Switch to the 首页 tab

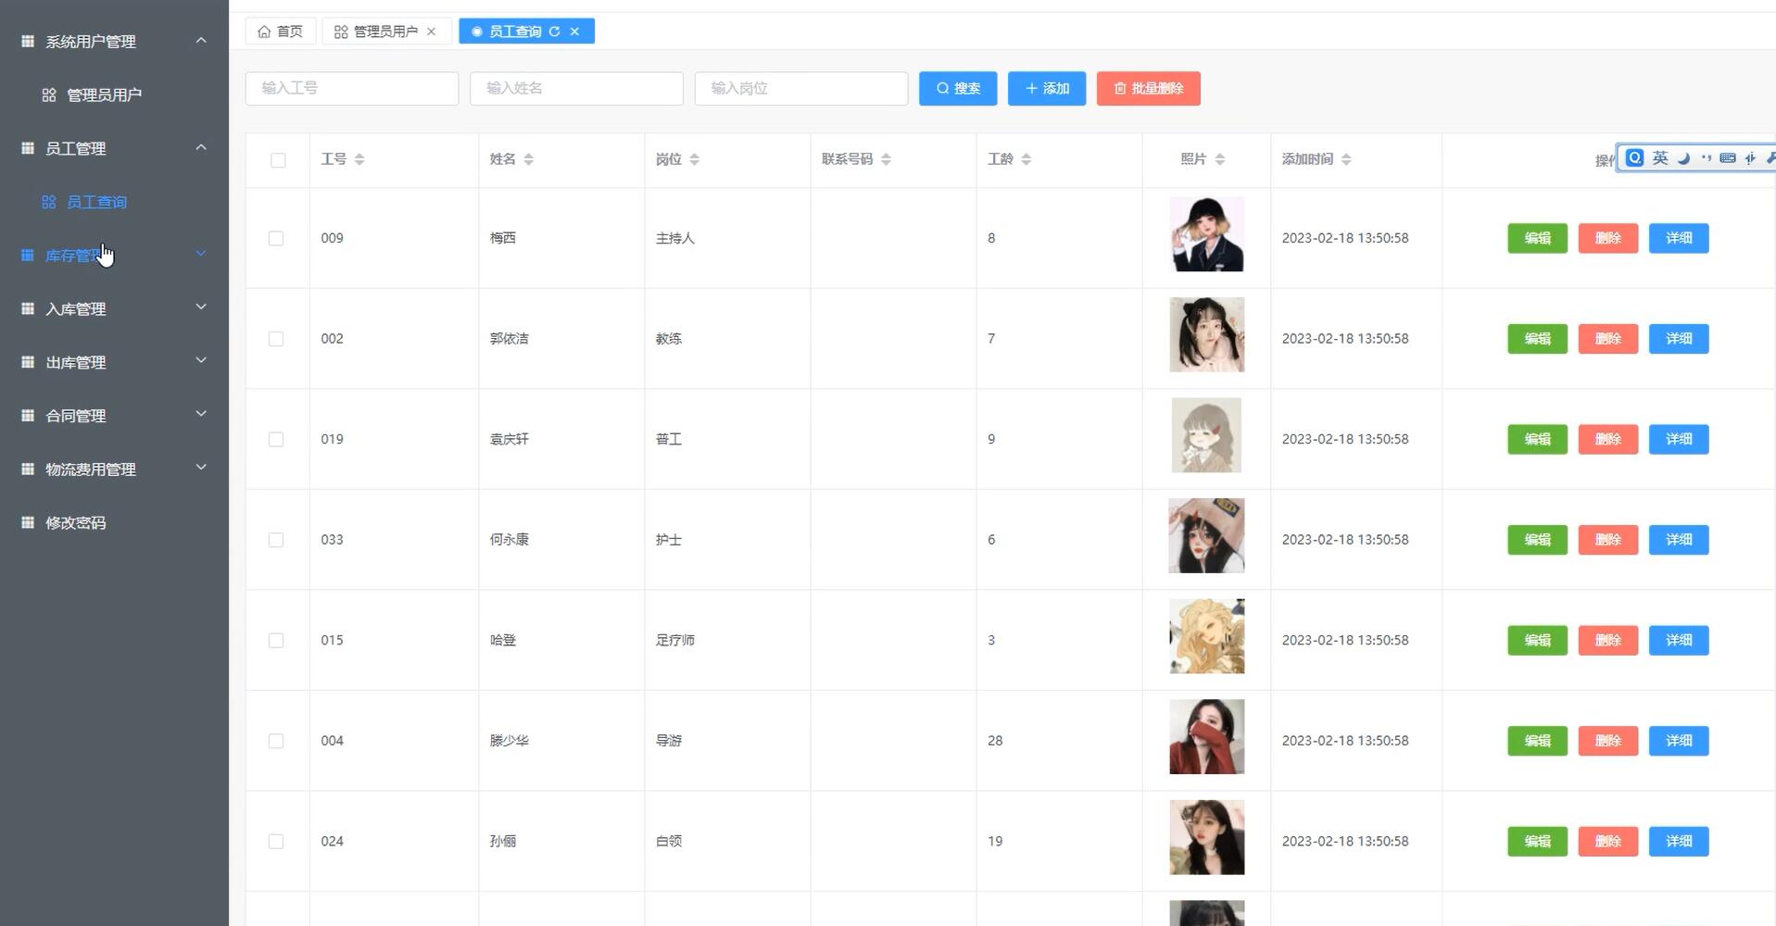click(280, 31)
